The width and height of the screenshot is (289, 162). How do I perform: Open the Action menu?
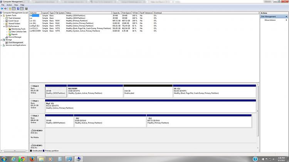click(x=9, y=5)
